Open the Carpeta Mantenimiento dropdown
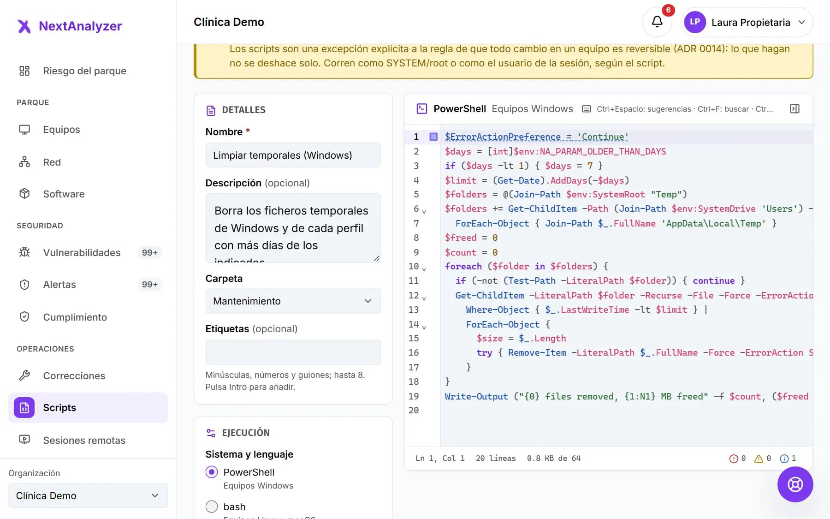Image resolution: width=830 pixels, height=519 pixels. pyautogui.click(x=293, y=301)
